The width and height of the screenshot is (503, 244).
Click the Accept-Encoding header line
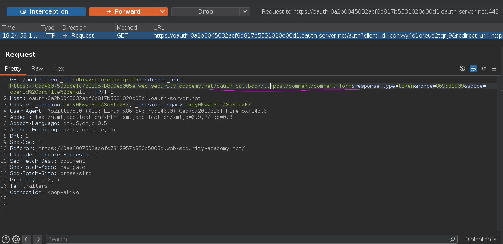(x=63, y=130)
